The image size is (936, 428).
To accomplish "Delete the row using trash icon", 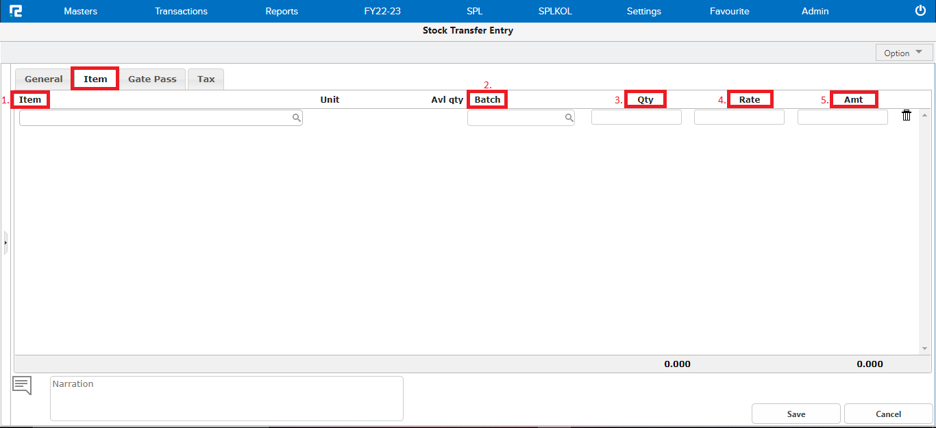I will (907, 116).
